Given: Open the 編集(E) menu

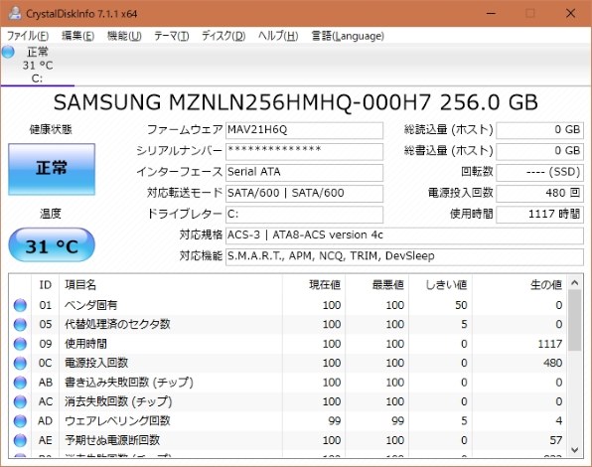Looking at the screenshot, I should 77,36.
